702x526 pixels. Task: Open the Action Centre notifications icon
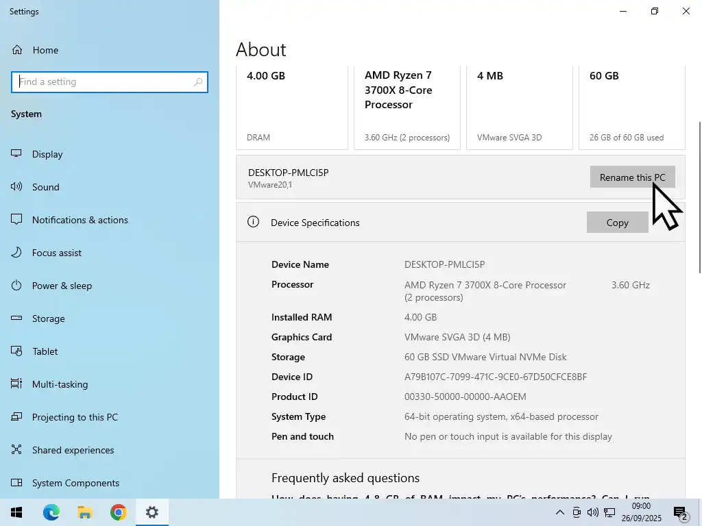681,513
